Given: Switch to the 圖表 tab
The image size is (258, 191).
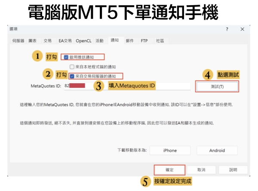Looking at the screenshot, I should point(33,41).
